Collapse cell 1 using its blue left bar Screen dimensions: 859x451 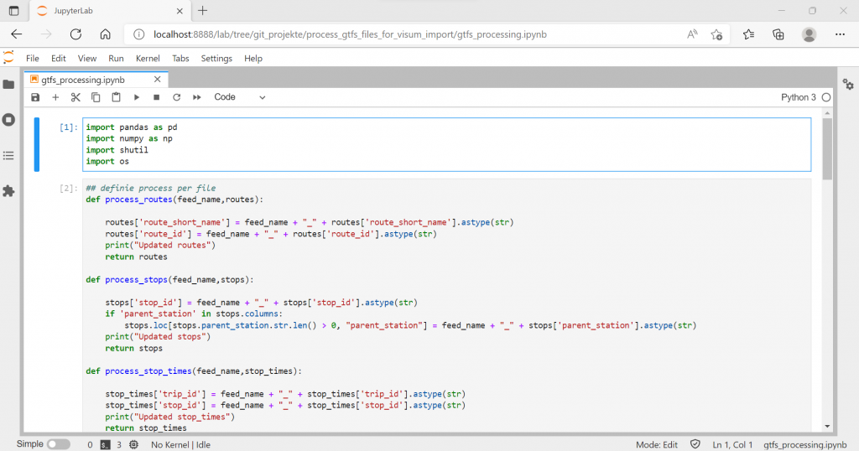[37, 144]
